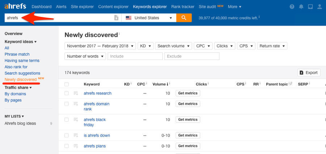Open the notifications bell icon
This screenshot has width=326, height=154.
[x=301, y=6]
